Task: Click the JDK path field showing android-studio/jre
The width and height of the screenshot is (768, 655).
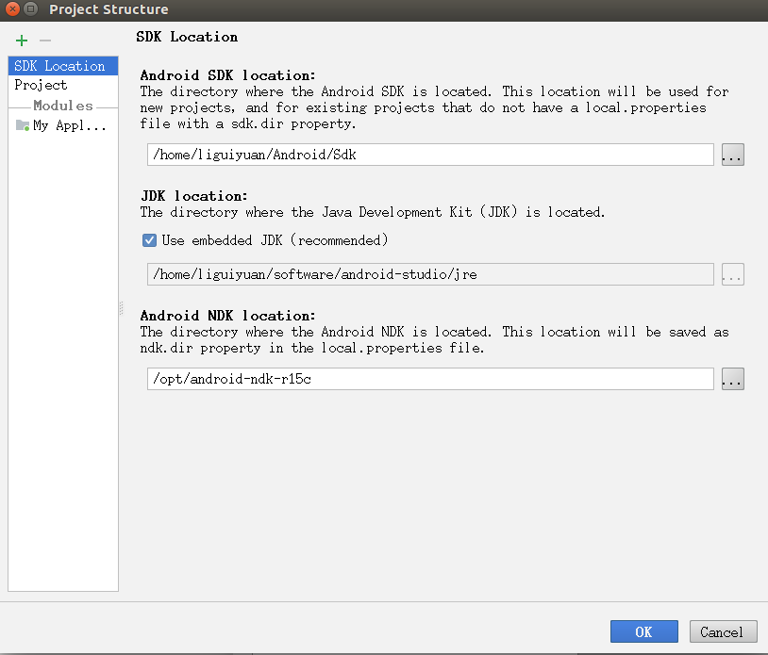Action: click(x=429, y=274)
